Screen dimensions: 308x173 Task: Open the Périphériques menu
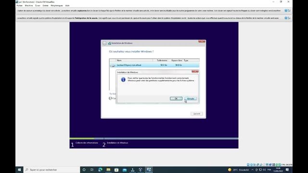(x=57, y=5)
